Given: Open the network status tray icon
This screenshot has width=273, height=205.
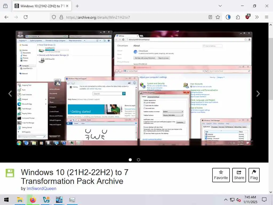Looking at the screenshot, I should click(x=232, y=200).
